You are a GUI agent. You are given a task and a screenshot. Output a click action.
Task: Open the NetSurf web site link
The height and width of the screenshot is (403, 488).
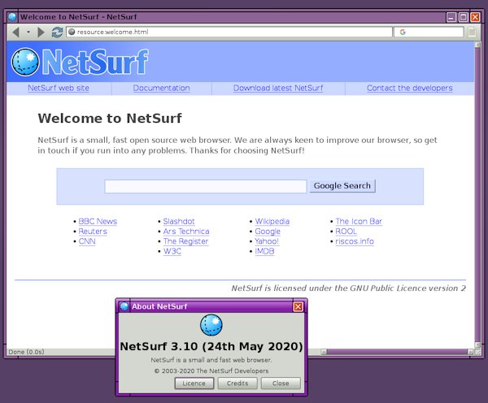(59, 88)
